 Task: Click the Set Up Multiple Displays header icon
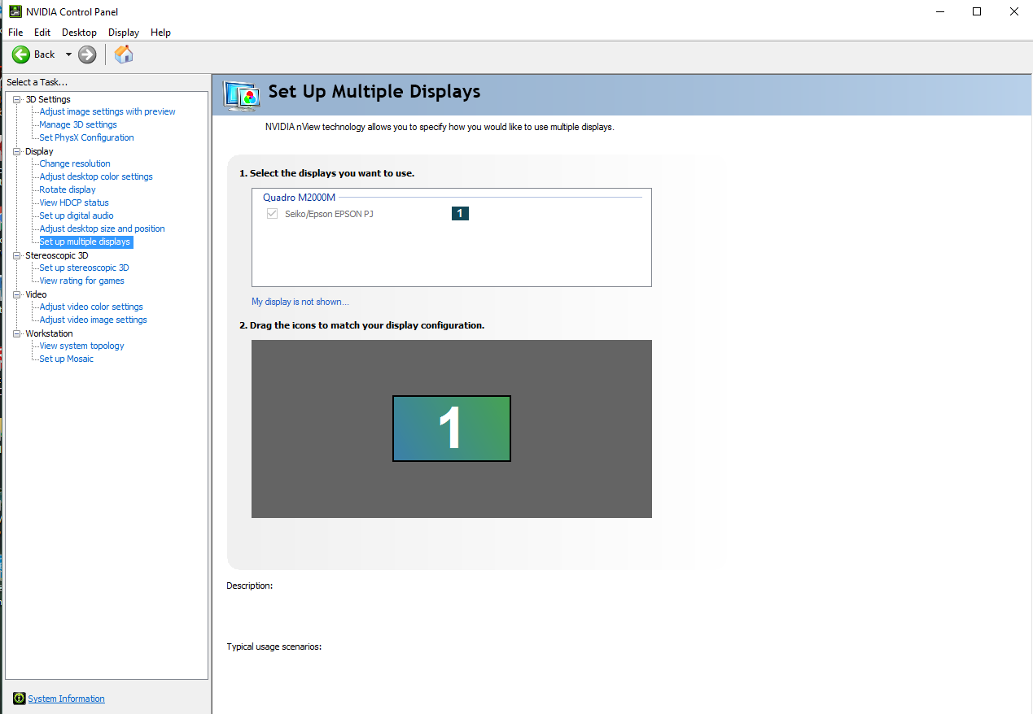pyautogui.click(x=242, y=95)
